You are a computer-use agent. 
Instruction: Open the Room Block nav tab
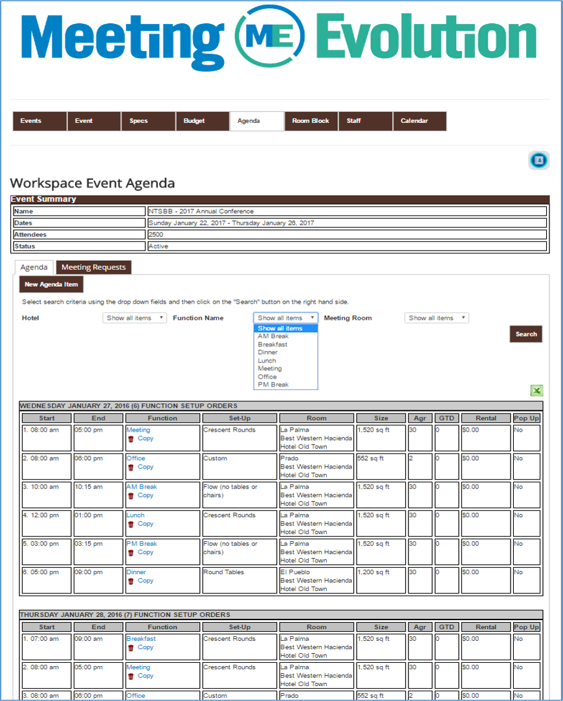click(x=311, y=121)
